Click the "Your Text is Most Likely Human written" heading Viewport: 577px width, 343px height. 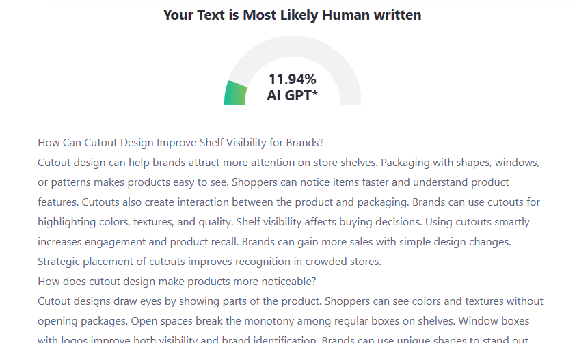click(292, 15)
